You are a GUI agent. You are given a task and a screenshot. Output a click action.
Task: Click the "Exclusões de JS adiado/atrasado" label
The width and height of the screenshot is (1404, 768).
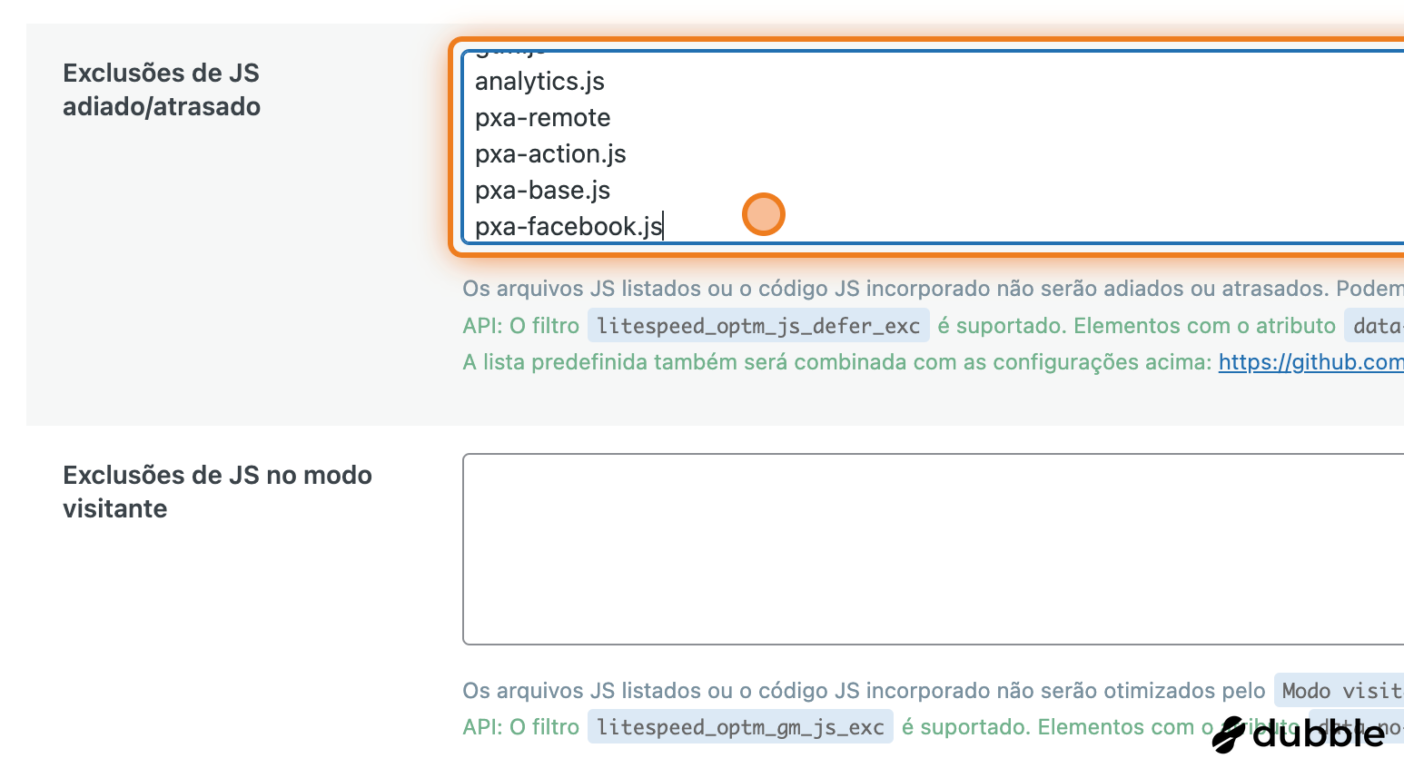pyautogui.click(x=162, y=90)
